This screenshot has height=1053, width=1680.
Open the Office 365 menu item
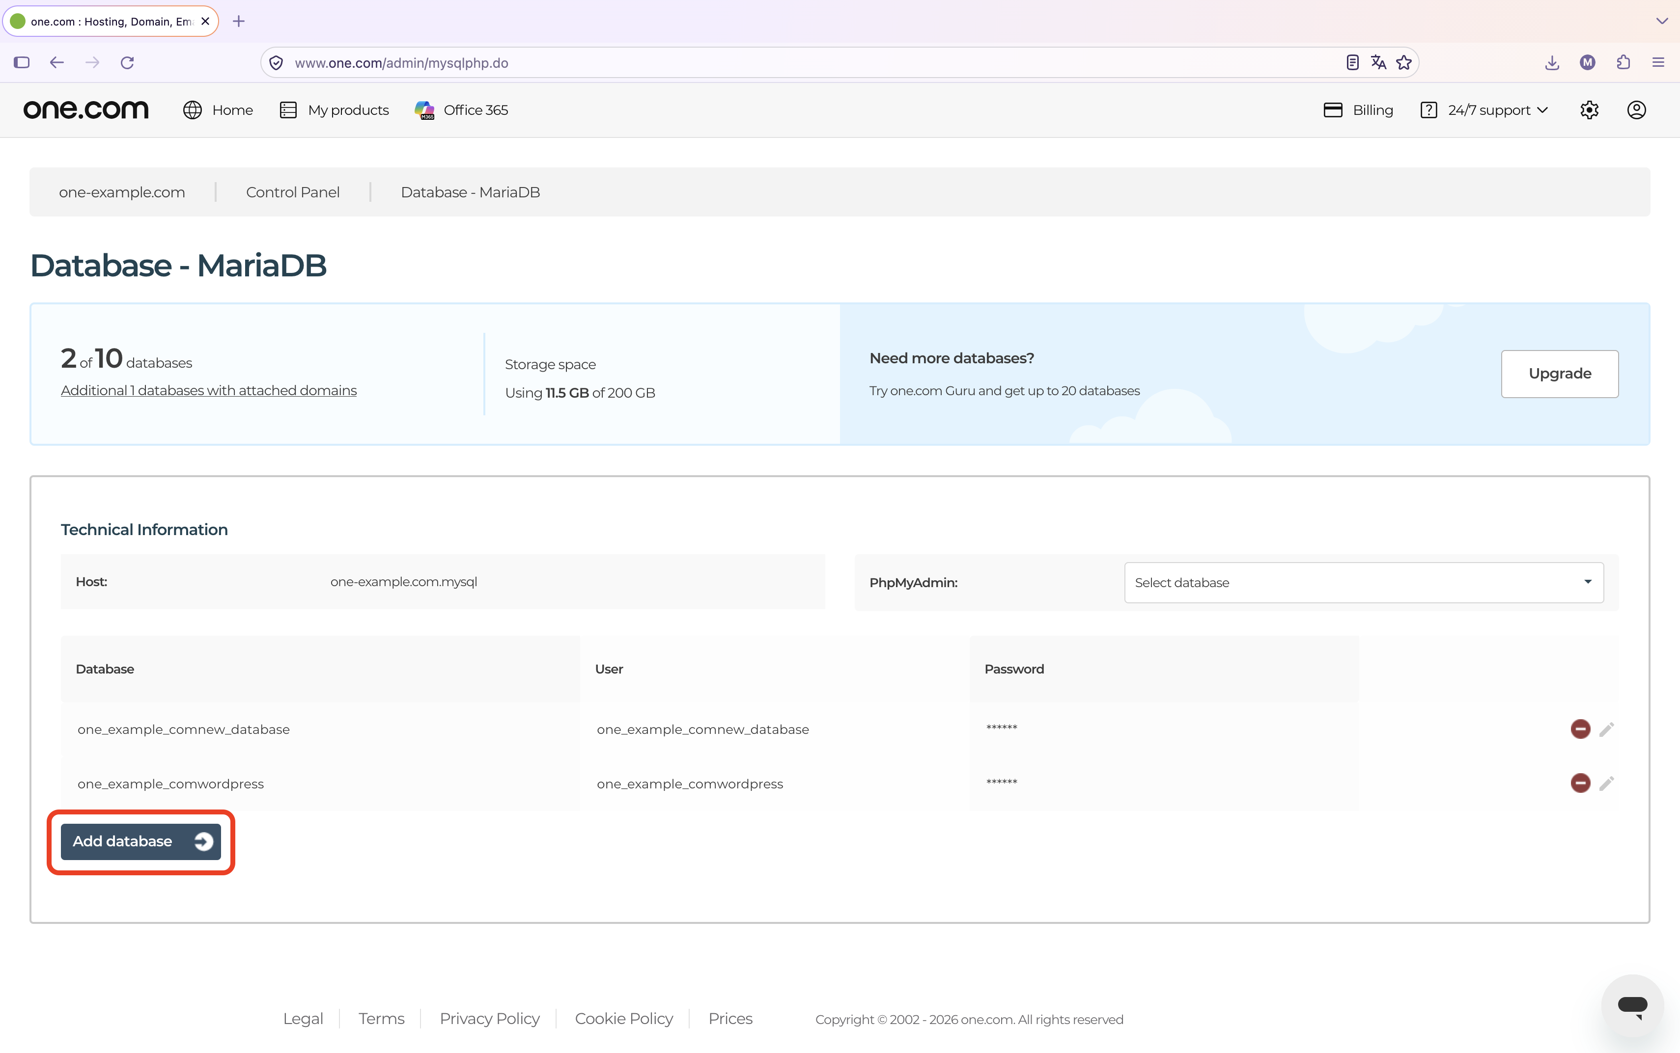(461, 110)
